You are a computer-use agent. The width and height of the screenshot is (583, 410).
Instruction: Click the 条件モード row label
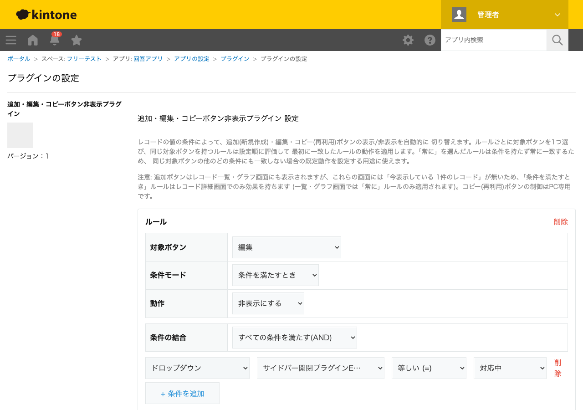click(x=168, y=275)
